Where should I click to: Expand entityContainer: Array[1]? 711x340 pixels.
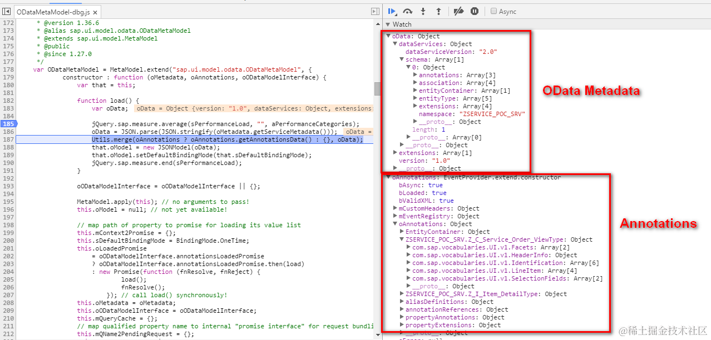tap(415, 91)
